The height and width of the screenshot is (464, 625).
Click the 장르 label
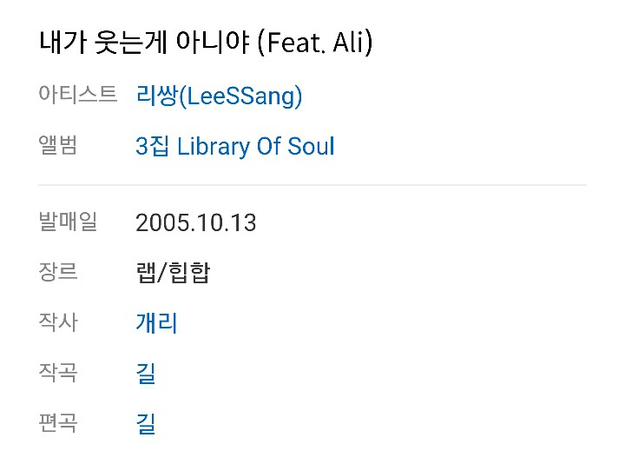[58, 272]
